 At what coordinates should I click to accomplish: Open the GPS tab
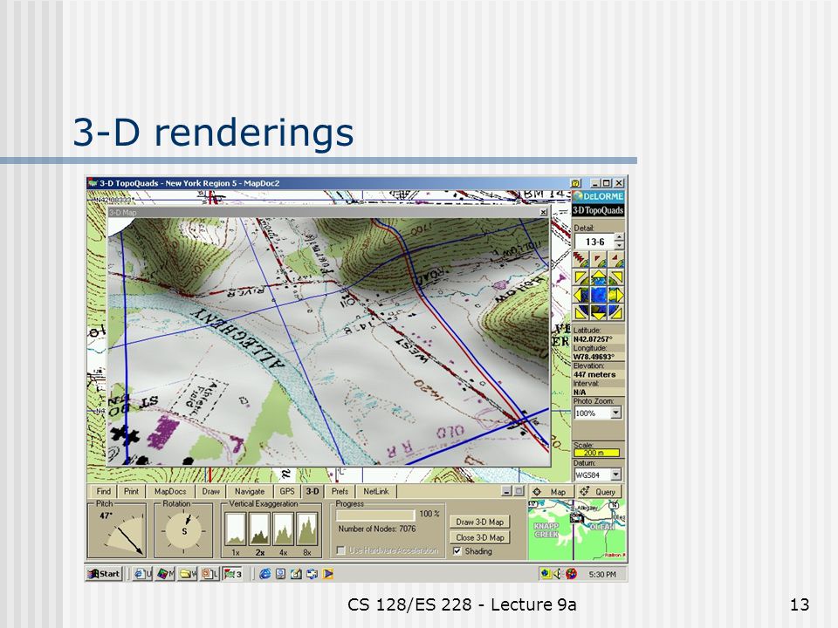[x=287, y=491]
